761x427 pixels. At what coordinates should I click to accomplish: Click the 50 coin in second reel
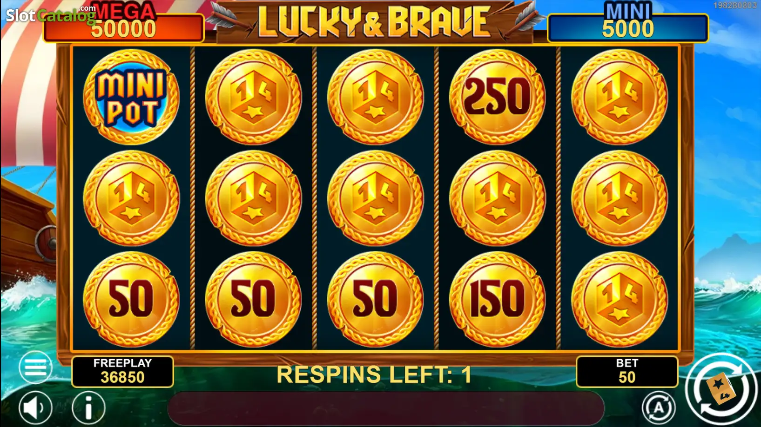(253, 299)
